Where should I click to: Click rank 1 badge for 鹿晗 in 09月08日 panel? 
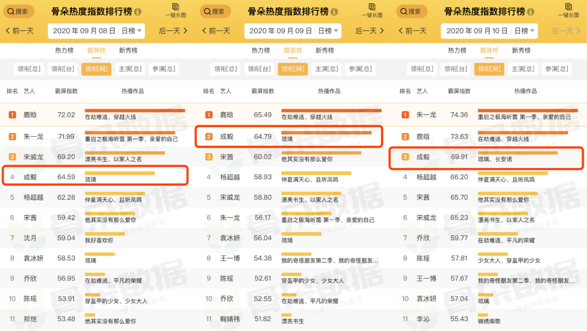click(x=13, y=114)
